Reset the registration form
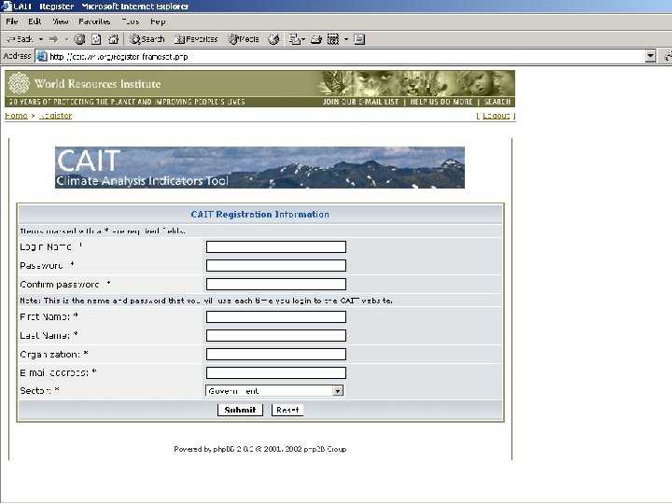This screenshot has width=672, height=504. [x=287, y=410]
